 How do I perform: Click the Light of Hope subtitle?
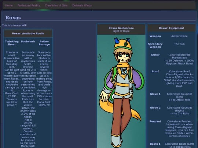[121, 31]
